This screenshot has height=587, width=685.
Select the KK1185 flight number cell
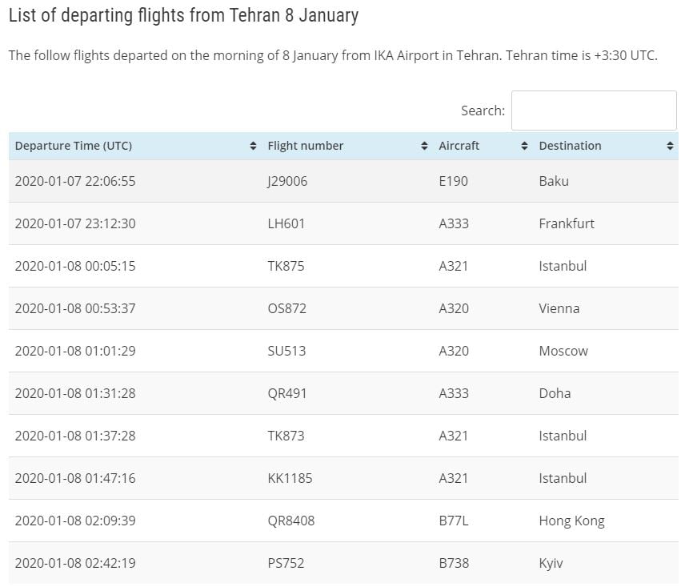point(290,478)
